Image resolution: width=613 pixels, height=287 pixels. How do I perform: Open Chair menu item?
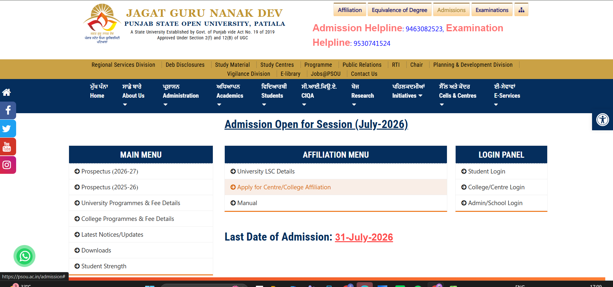click(x=416, y=65)
